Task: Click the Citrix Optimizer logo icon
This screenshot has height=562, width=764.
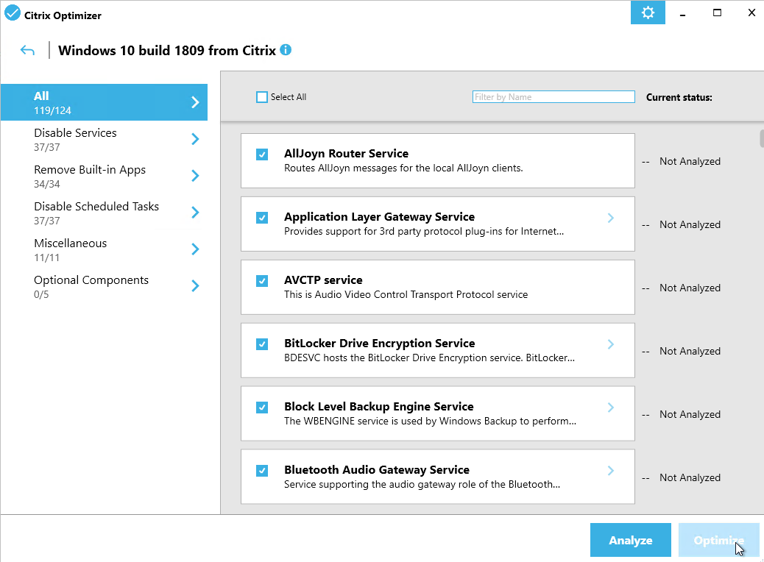Action: coord(13,13)
